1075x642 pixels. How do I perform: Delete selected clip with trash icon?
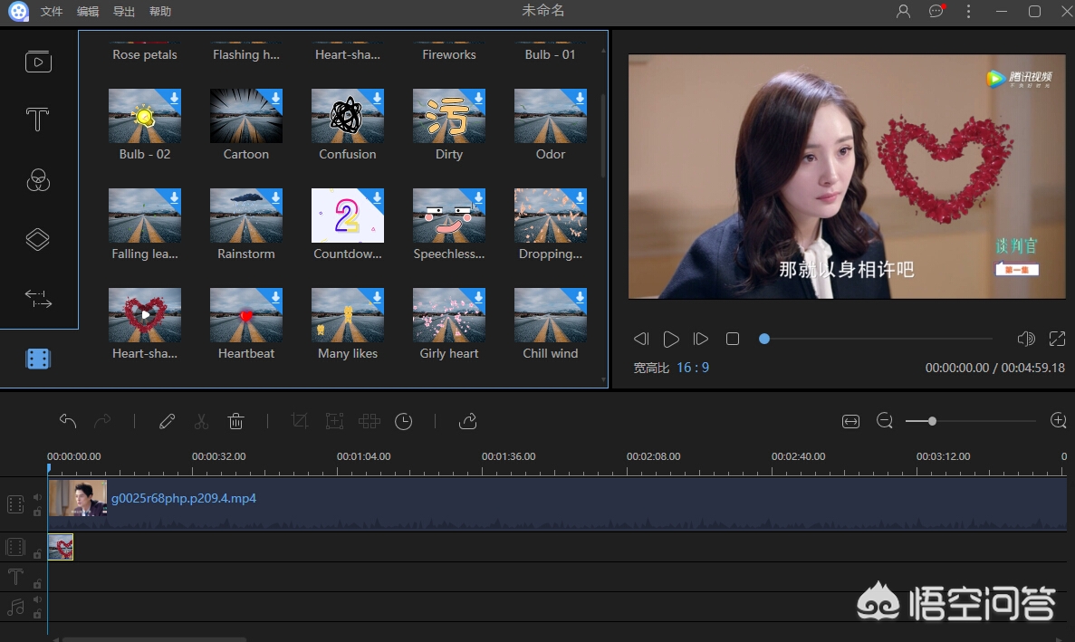235,421
